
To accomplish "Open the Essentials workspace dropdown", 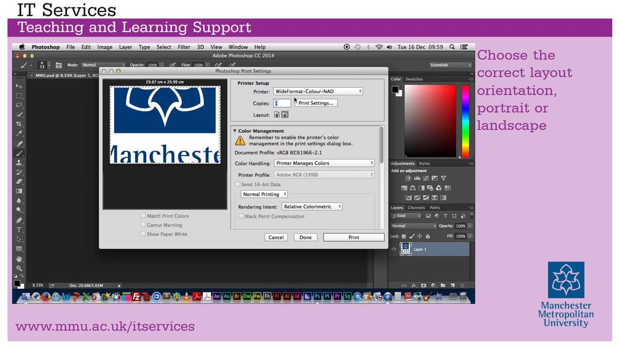I will pyautogui.click(x=449, y=65).
